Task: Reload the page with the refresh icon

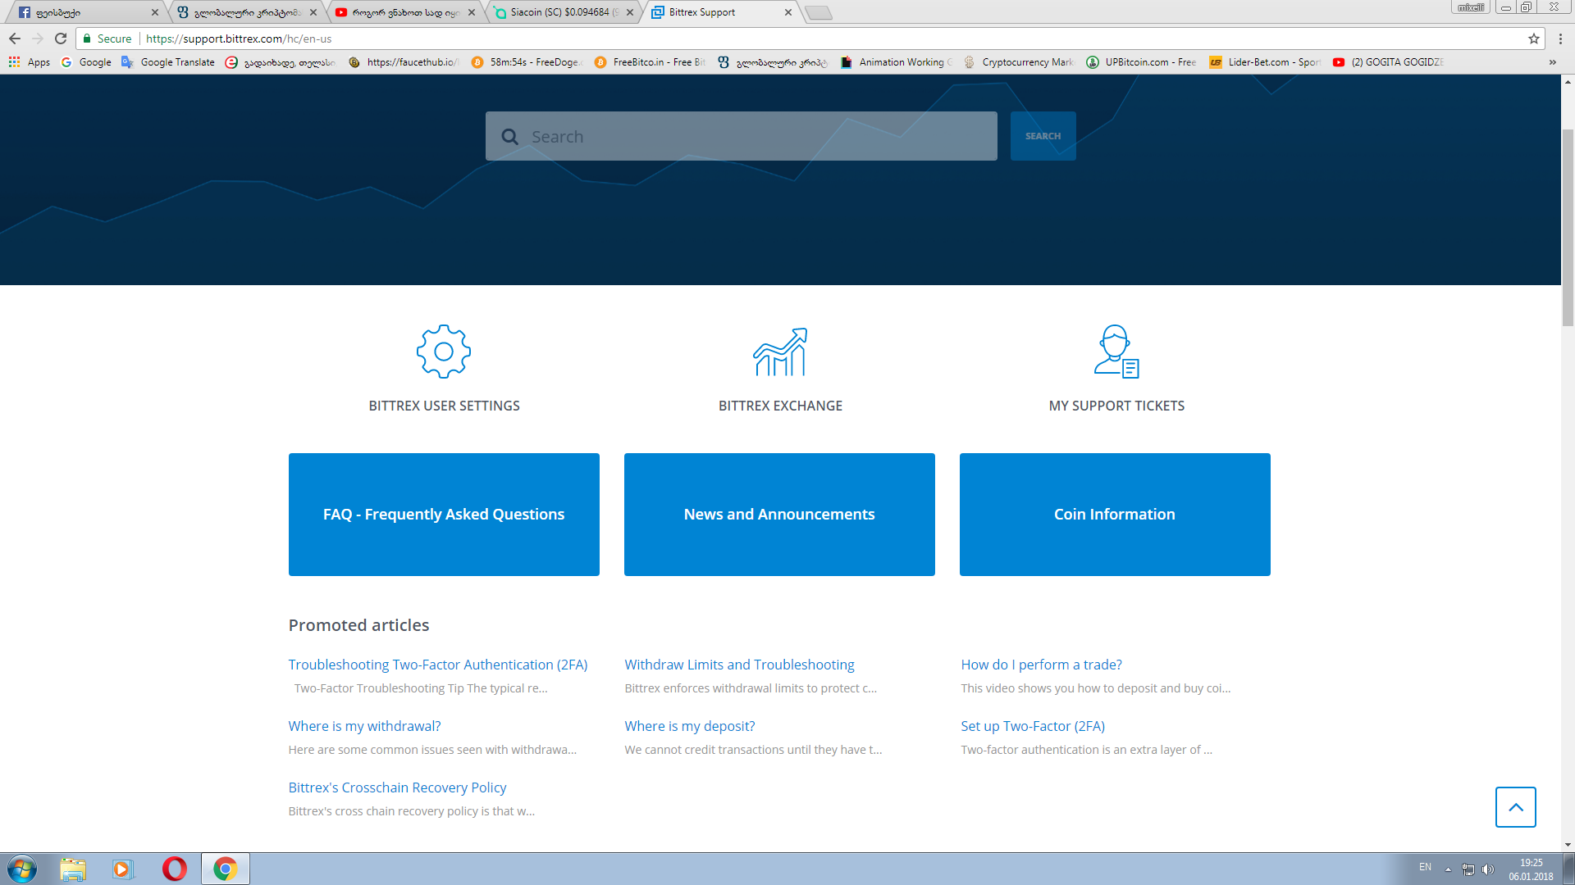Action: pyautogui.click(x=61, y=39)
